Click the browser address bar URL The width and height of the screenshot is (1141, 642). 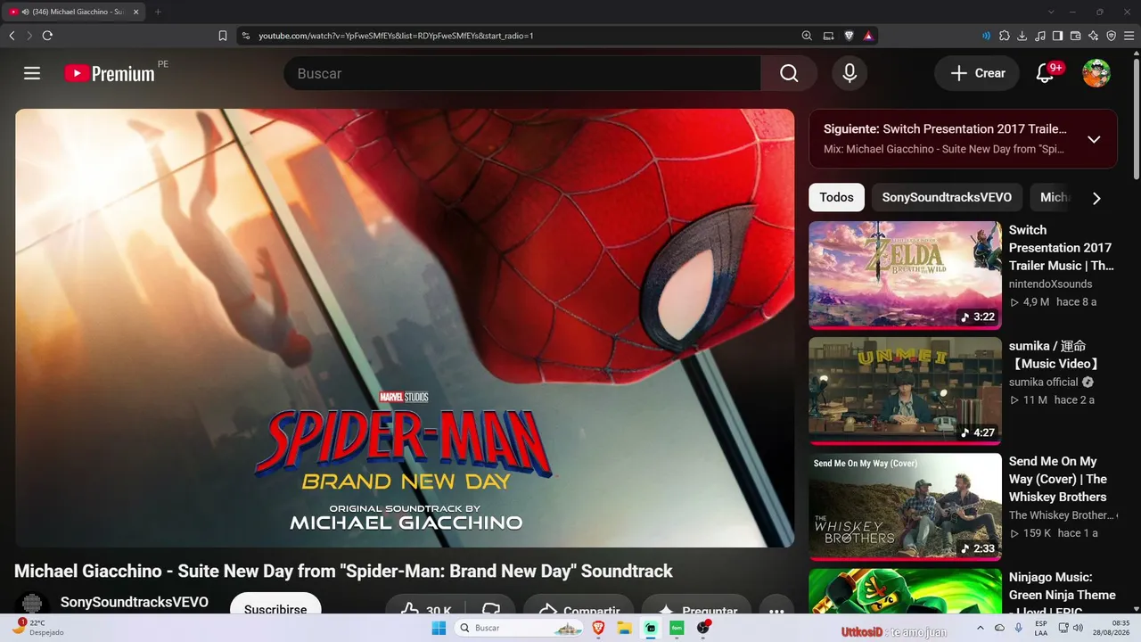[396, 36]
